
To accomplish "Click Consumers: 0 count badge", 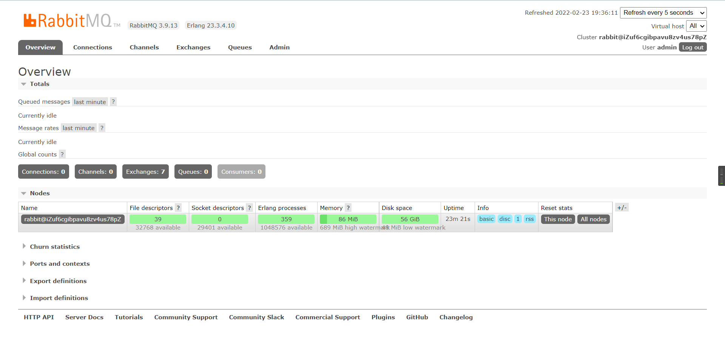I will click(241, 172).
